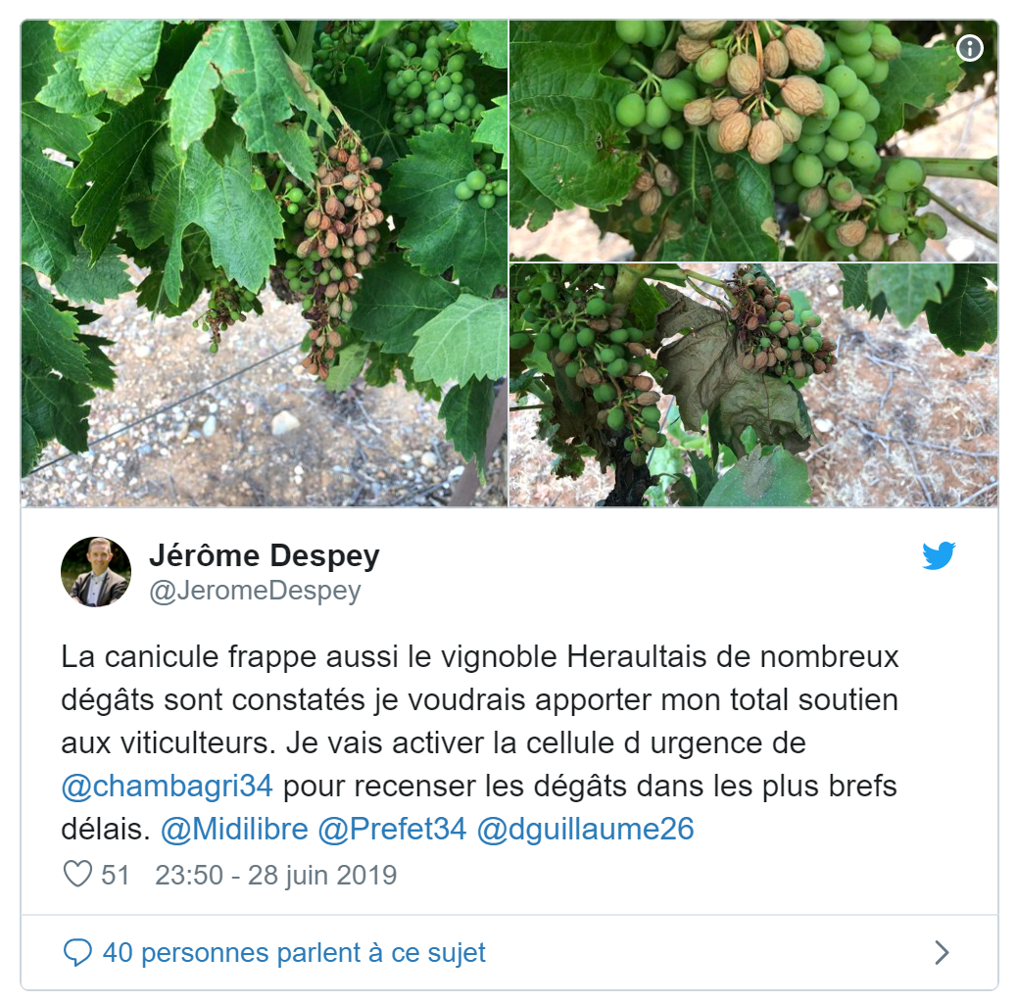
Task: Click the speech bubble reply icon
Action: (x=77, y=952)
